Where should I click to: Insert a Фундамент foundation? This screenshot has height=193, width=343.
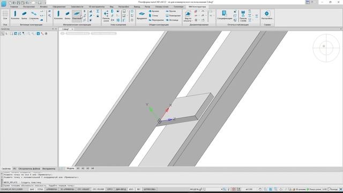click(141, 15)
